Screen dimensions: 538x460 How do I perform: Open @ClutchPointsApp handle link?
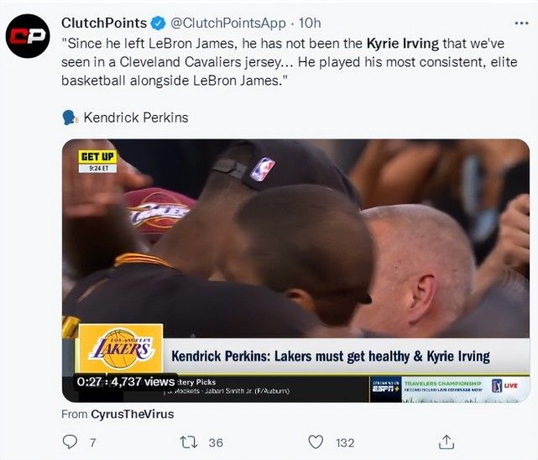[227, 23]
